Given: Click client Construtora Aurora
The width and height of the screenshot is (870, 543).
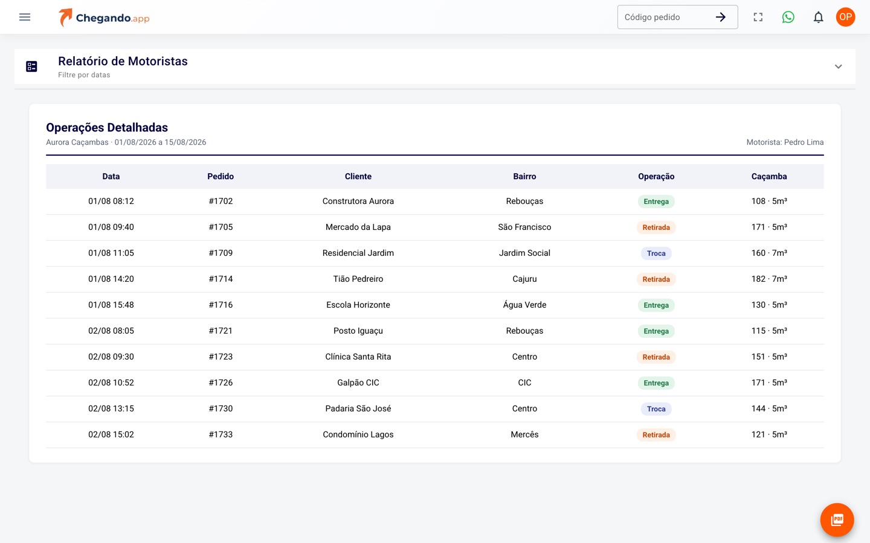Looking at the screenshot, I should (358, 201).
